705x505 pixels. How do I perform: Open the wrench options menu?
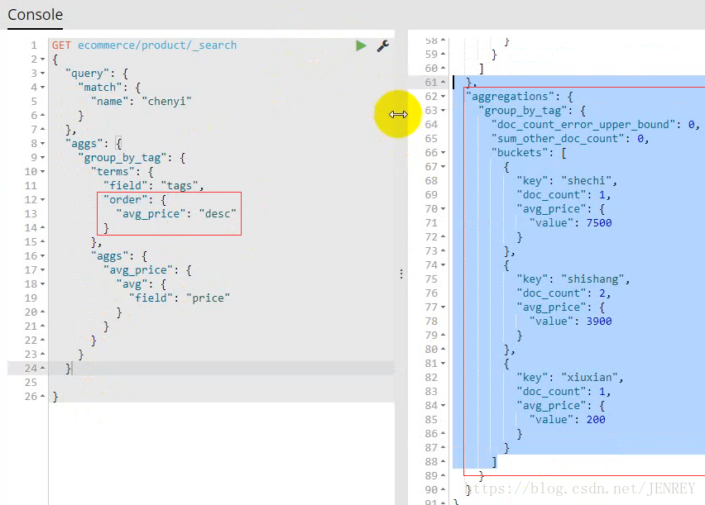382,45
